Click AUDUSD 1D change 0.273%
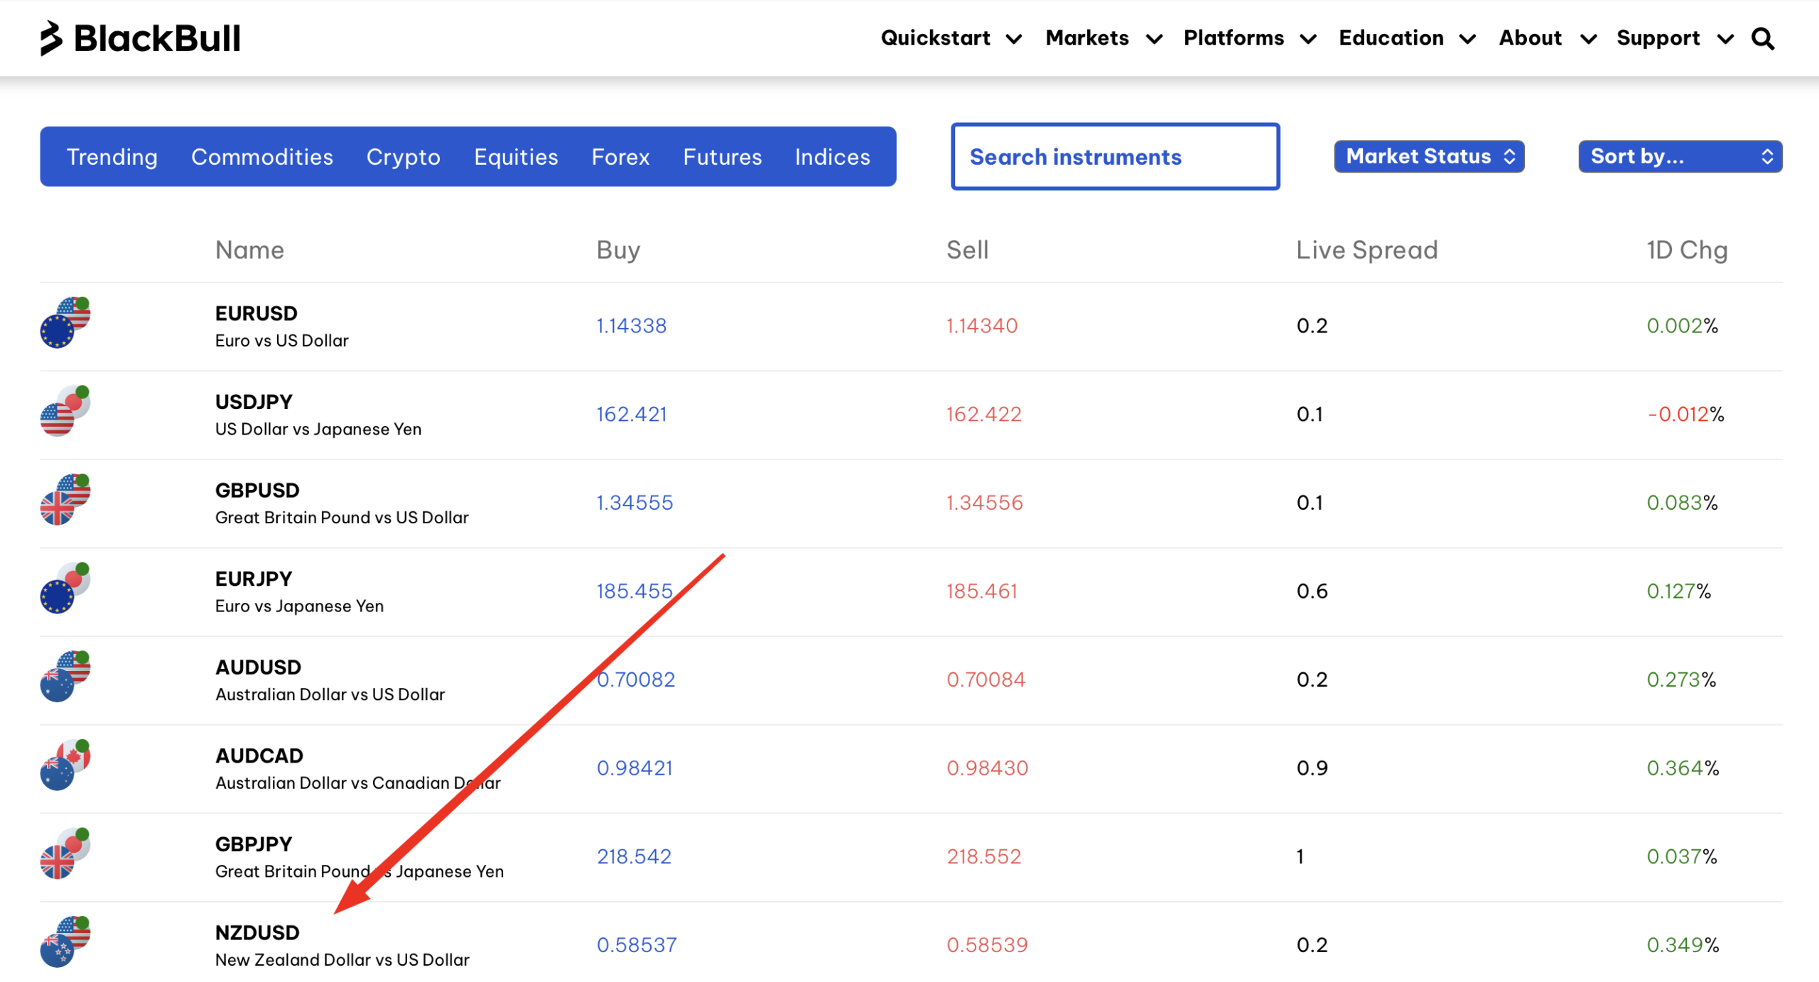Image resolution: width=1819 pixels, height=982 pixels. pyautogui.click(x=1681, y=680)
